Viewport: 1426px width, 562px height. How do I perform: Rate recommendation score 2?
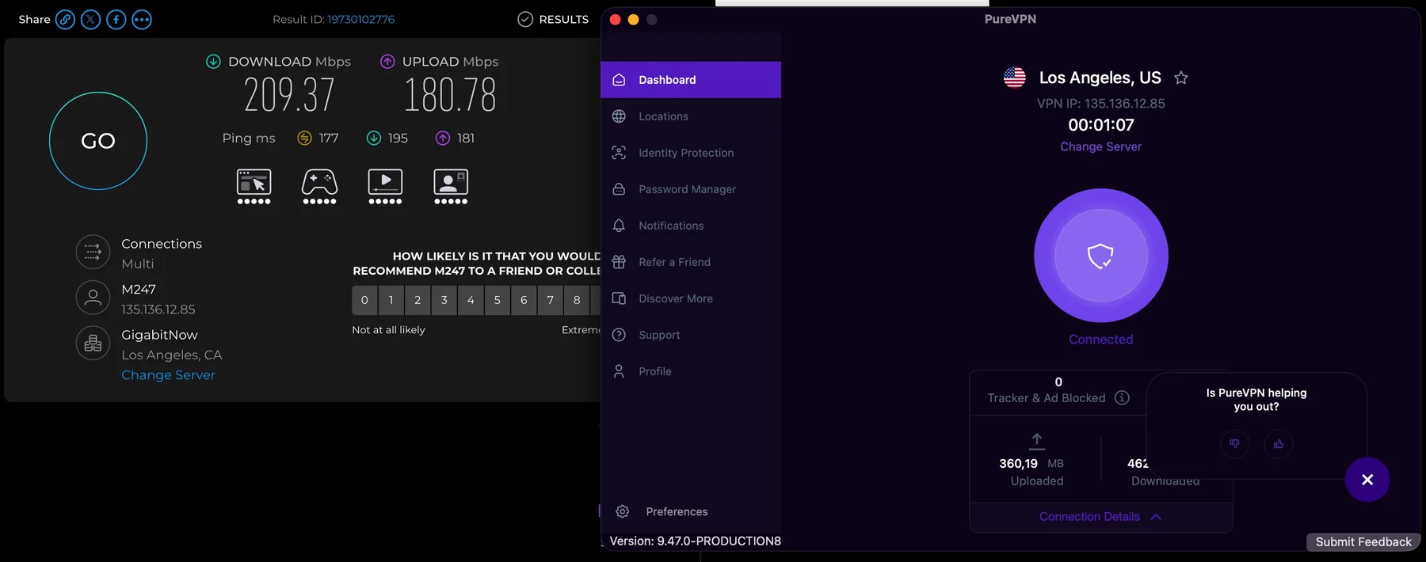click(418, 300)
